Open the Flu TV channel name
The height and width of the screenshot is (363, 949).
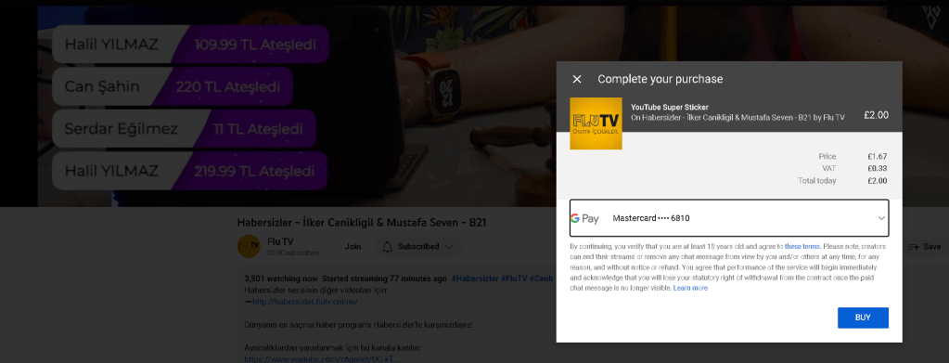pyautogui.click(x=280, y=241)
